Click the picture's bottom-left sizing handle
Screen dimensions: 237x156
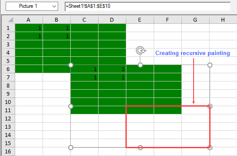tap(71, 148)
